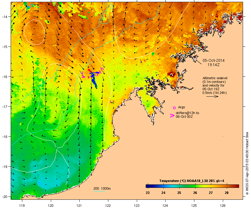
Task: Click longitude axis label 122
Action: pos(108,205)
